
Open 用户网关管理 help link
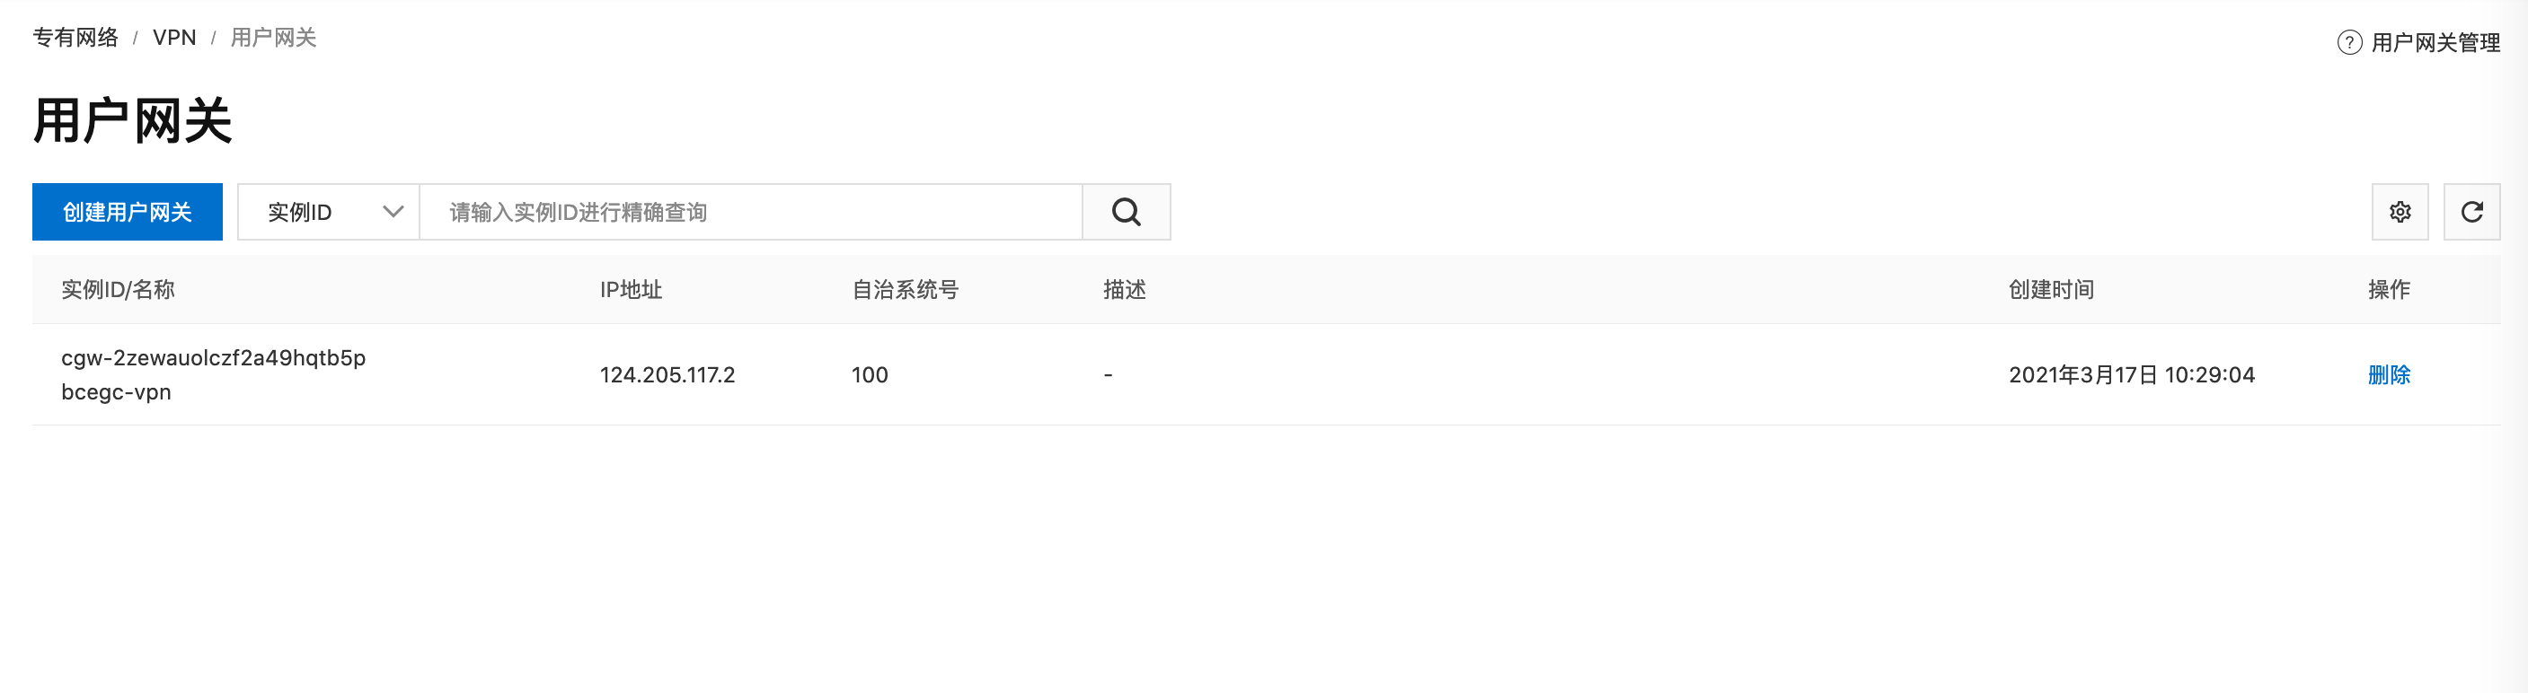(x=2435, y=42)
